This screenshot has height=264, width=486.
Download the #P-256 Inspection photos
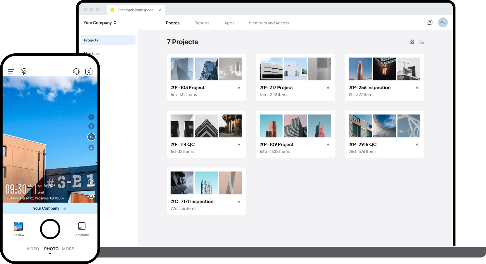click(417, 87)
